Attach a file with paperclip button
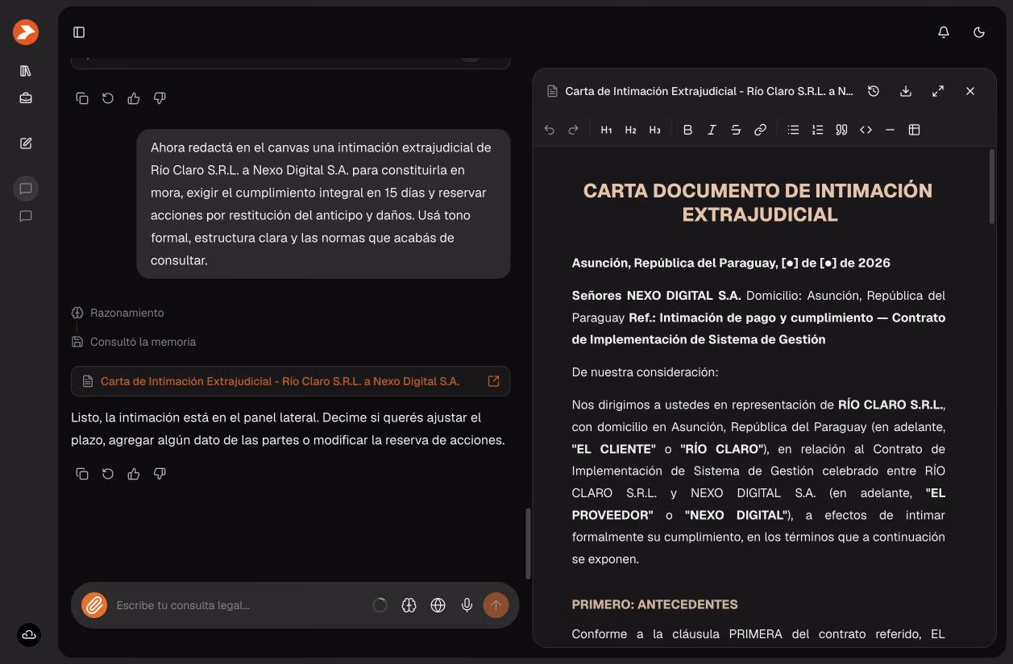 pyautogui.click(x=94, y=605)
